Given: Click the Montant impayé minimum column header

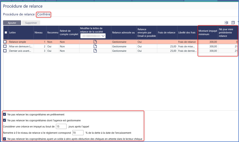Looking at the screenshot, I should coord(208,33).
